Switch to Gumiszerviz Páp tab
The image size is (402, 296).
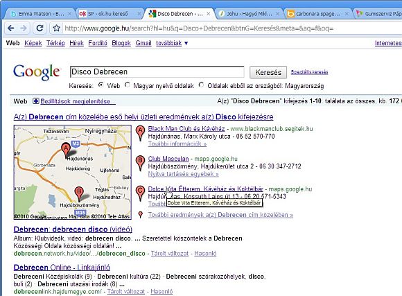coord(379,14)
